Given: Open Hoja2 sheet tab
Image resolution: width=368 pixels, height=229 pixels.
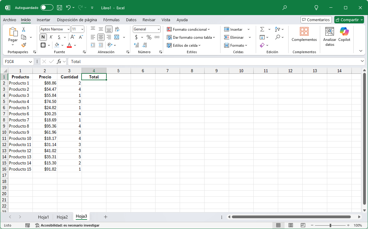Looking at the screenshot, I should (x=62, y=217).
